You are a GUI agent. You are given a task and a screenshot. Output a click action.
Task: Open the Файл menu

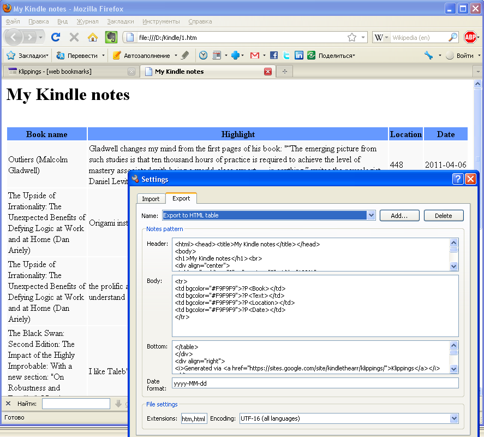[13, 21]
